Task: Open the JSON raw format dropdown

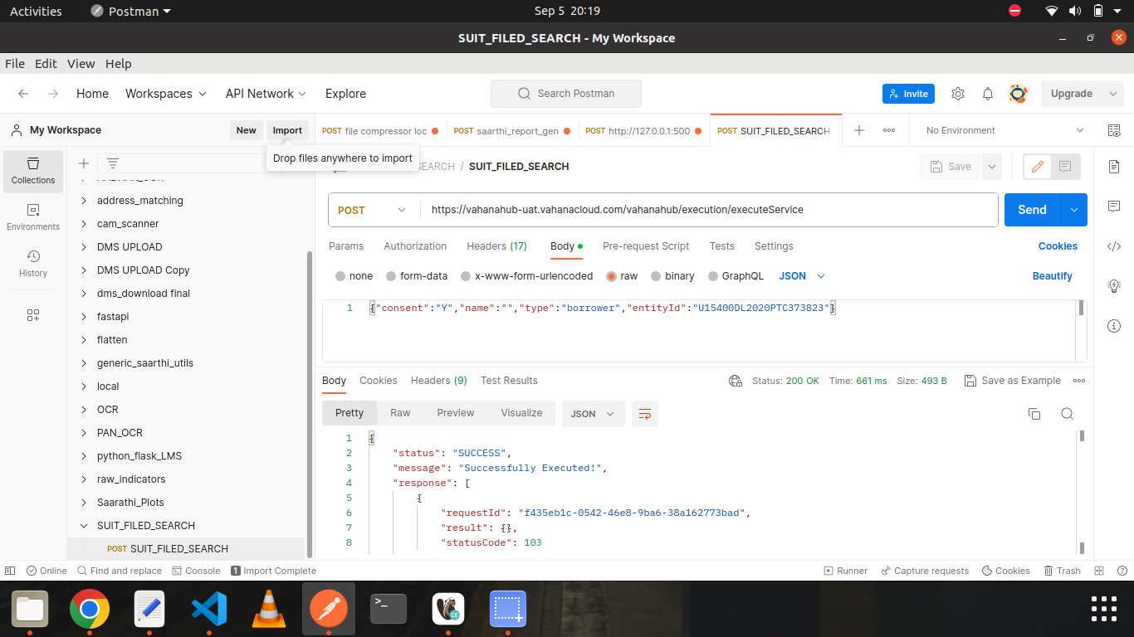Action: pos(802,276)
